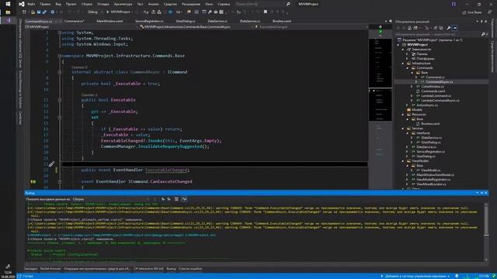Image resolution: width=497 pixels, height=279 pixels.
Task: Click the Clear All icon in Output toolbar
Action: (x=176, y=199)
